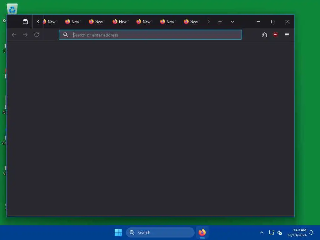Open the Windows Start menu
The width and height of the screenshot is (320, 240).
click(x=118, y=232)
